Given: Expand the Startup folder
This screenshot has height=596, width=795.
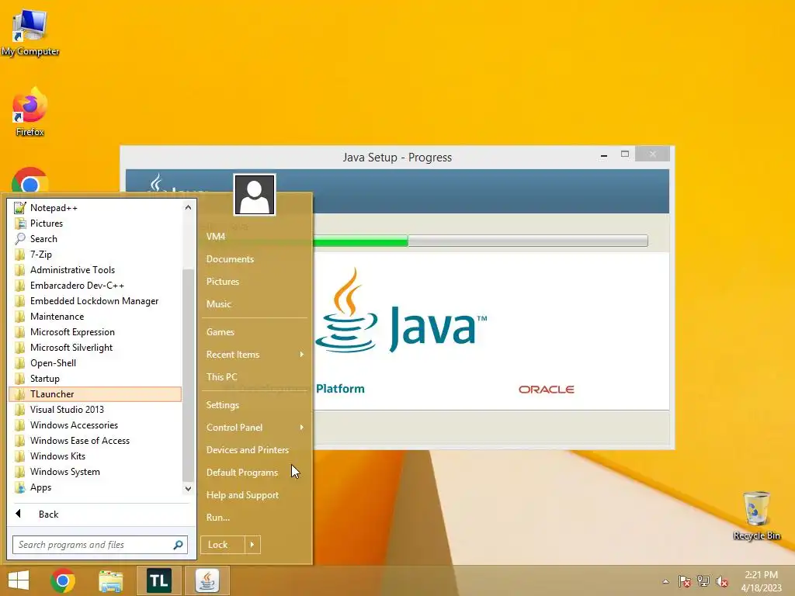Looking at the screenshot, I should click(x=95, y=379).
